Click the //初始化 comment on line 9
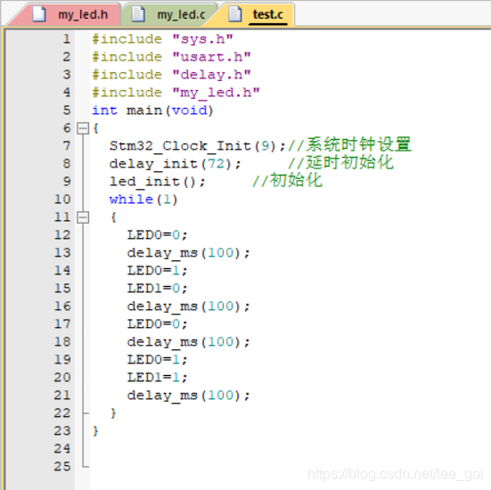Image resolution: width=491 pixels, height=490 pixels. point(287,181)
